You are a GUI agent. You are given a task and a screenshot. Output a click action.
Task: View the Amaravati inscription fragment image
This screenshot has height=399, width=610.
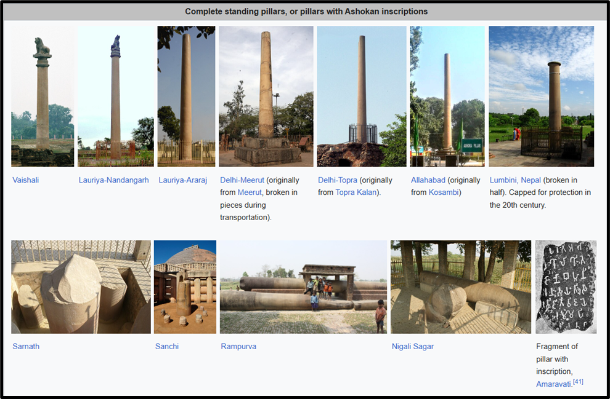566,286
